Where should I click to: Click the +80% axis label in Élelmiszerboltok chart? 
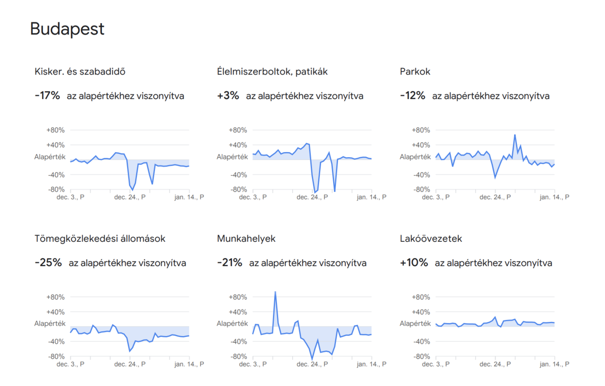point(238,130)
